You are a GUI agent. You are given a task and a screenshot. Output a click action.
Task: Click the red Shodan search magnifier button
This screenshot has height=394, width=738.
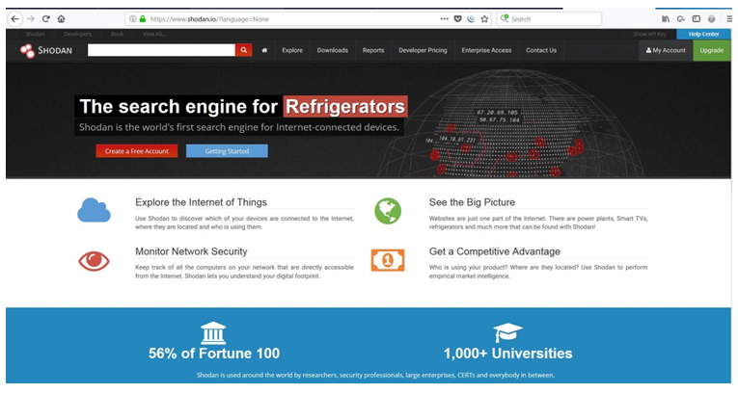[244, 50]
